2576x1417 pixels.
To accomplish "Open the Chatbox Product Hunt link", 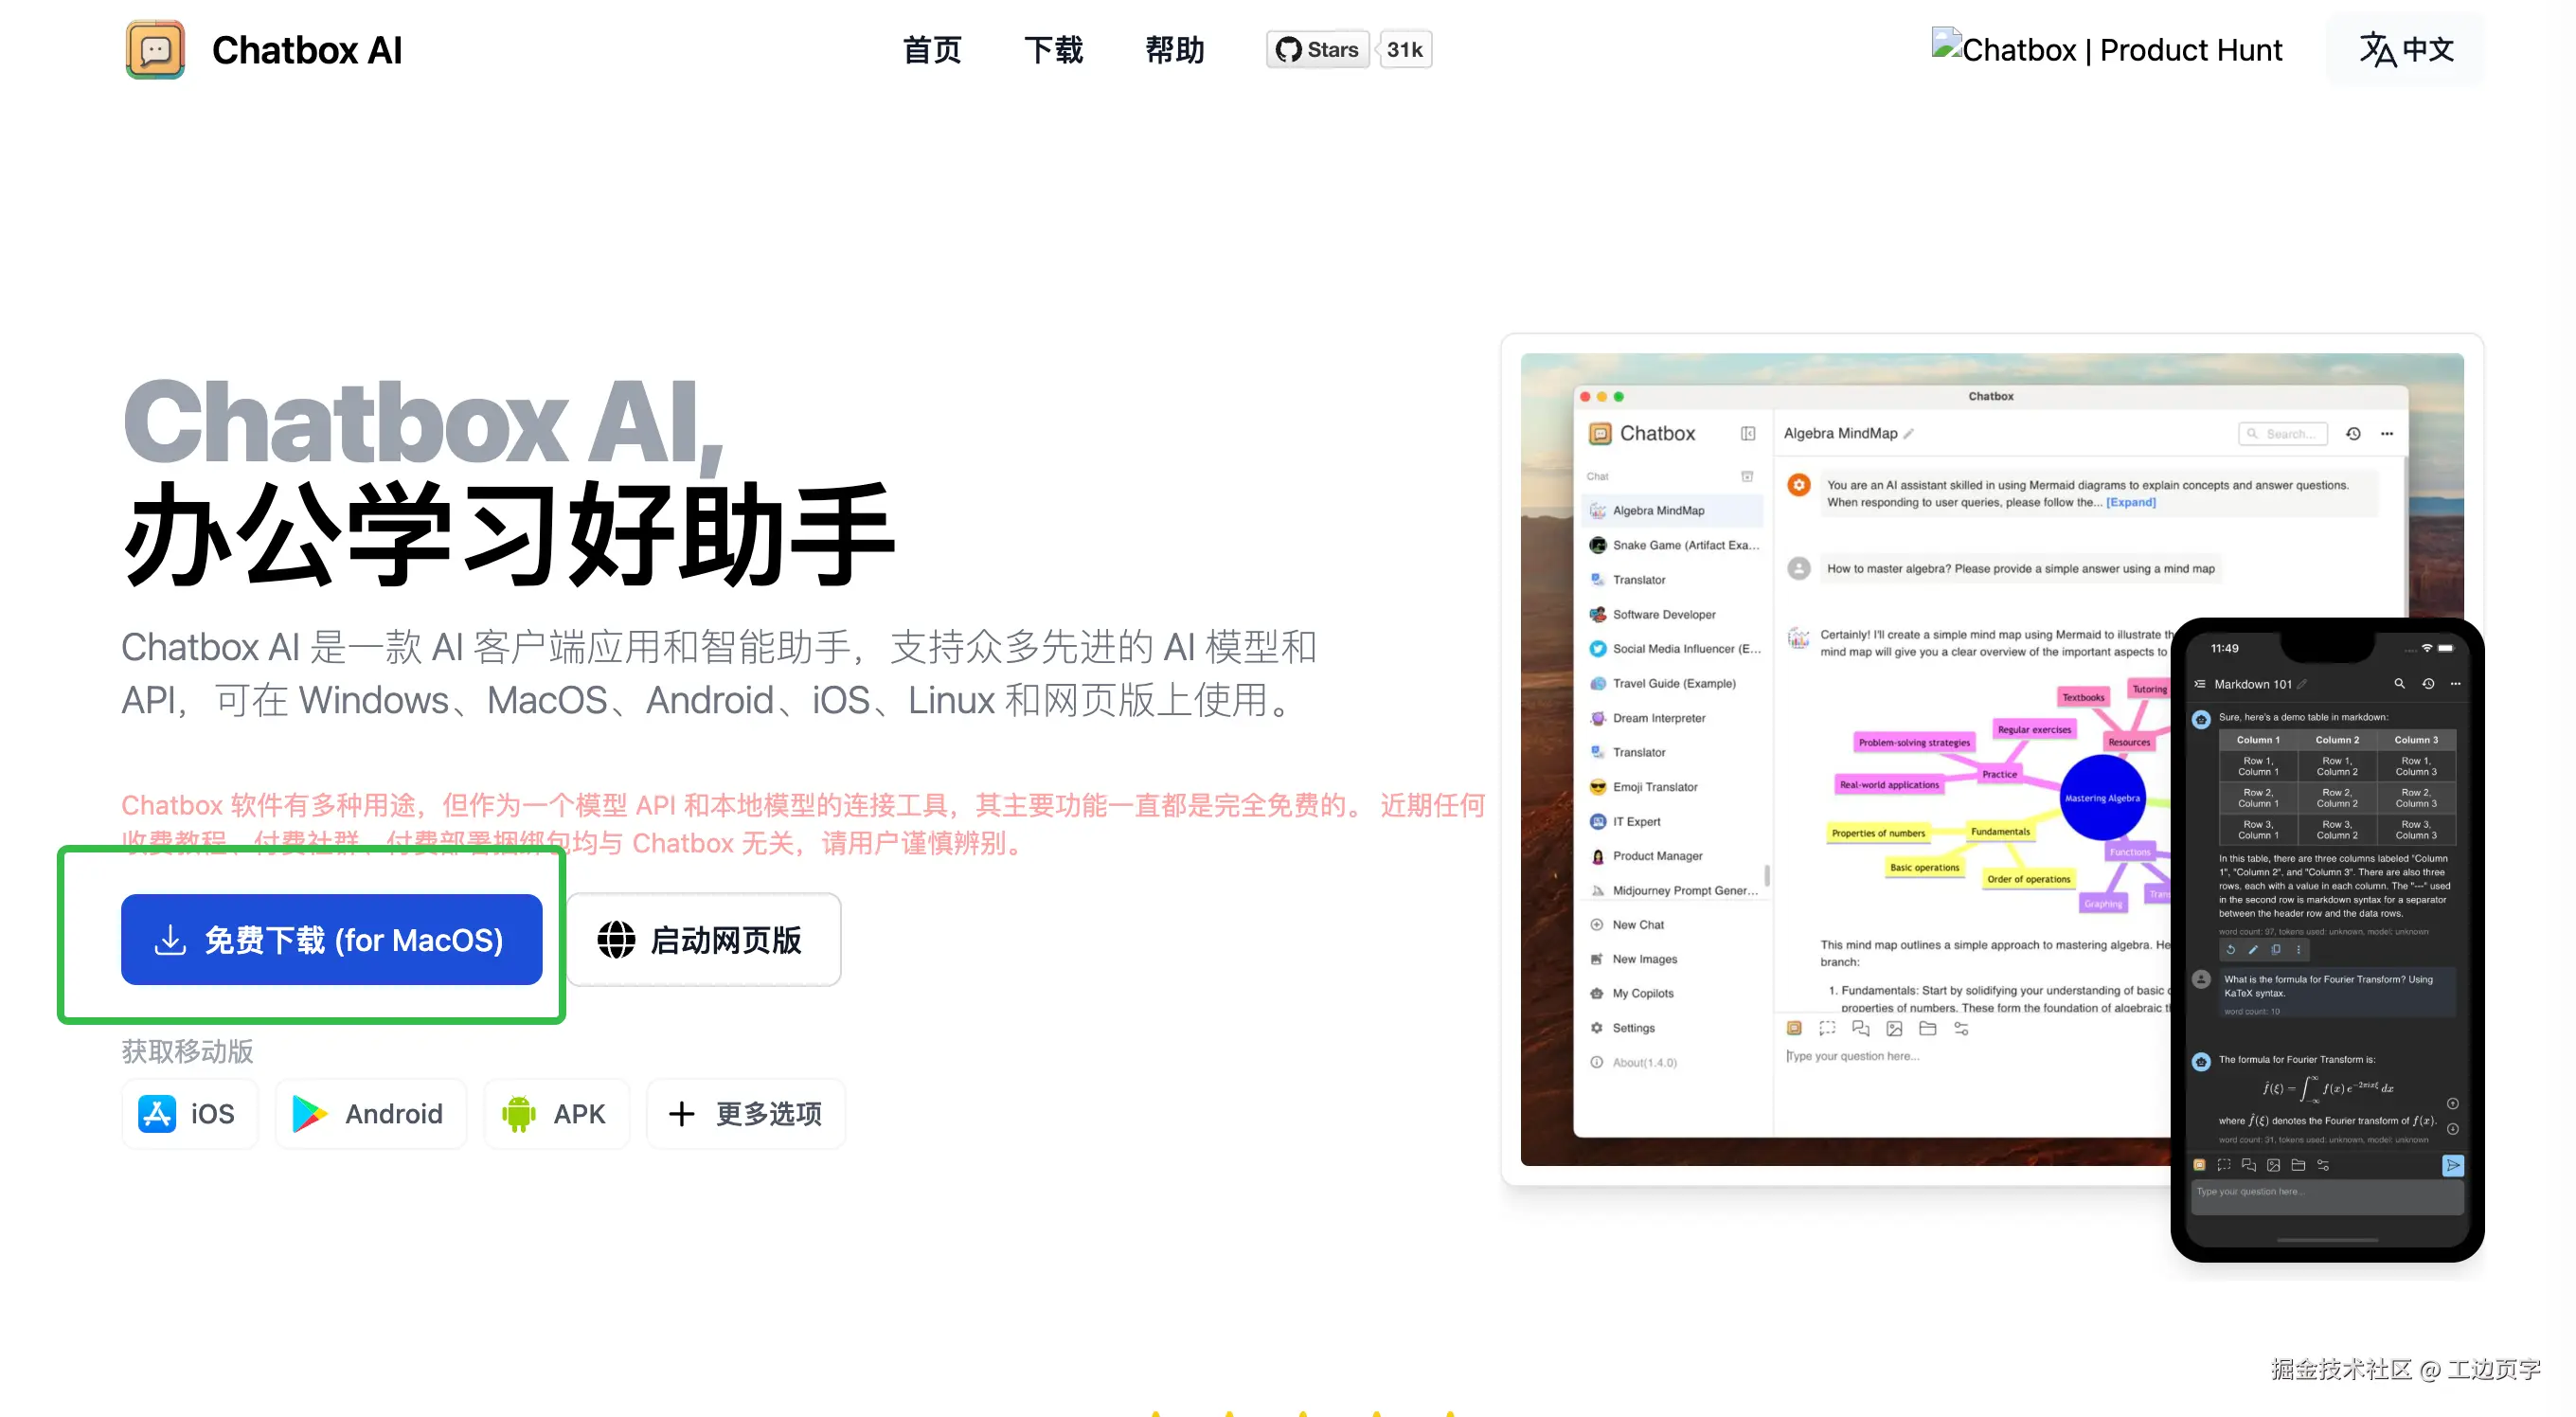I will pos(2106,50).
